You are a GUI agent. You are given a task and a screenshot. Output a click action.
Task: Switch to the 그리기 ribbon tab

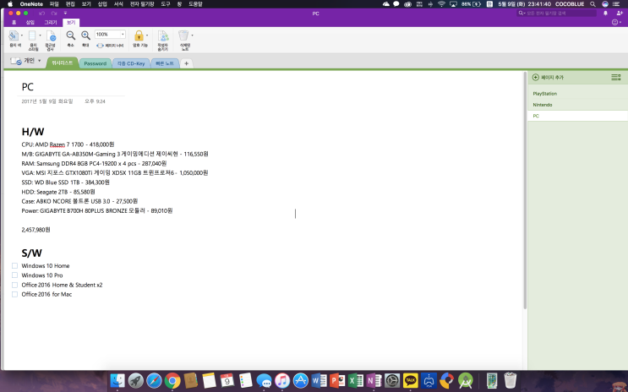51,23
